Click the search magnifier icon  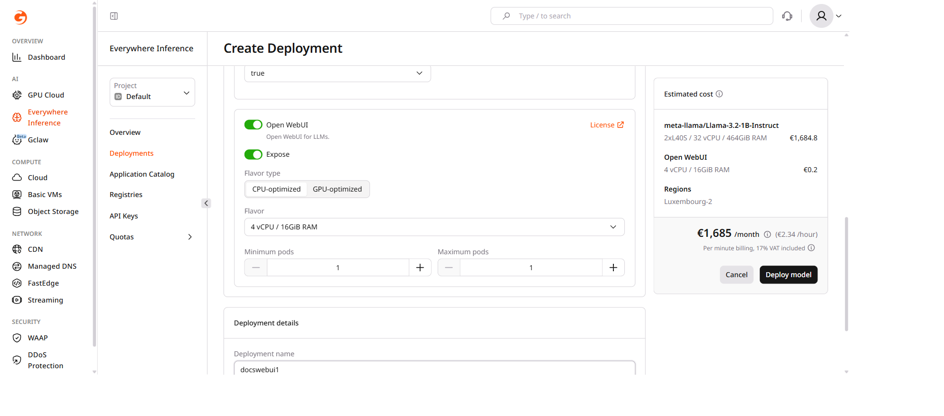(x=506, y=16)
